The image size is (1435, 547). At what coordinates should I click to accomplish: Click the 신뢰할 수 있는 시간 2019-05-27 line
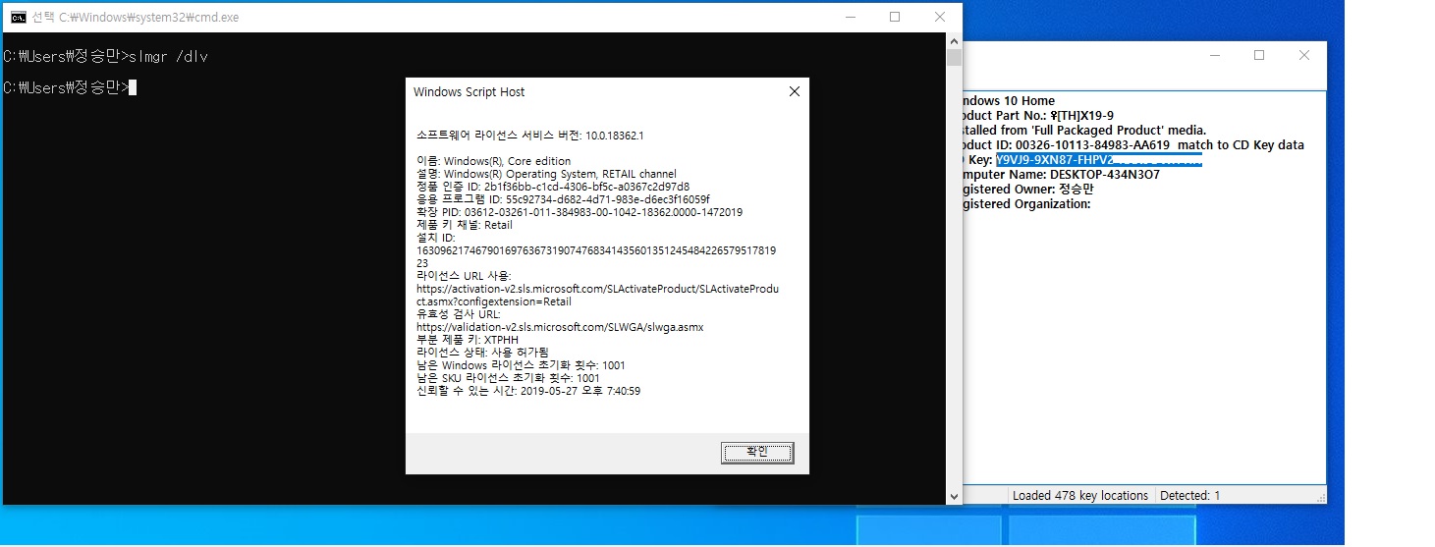[528, 390]
